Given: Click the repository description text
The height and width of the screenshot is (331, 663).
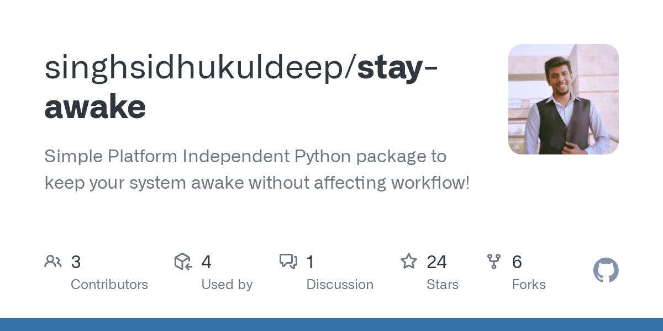Looking at the screenshot, I should point(257,169).
